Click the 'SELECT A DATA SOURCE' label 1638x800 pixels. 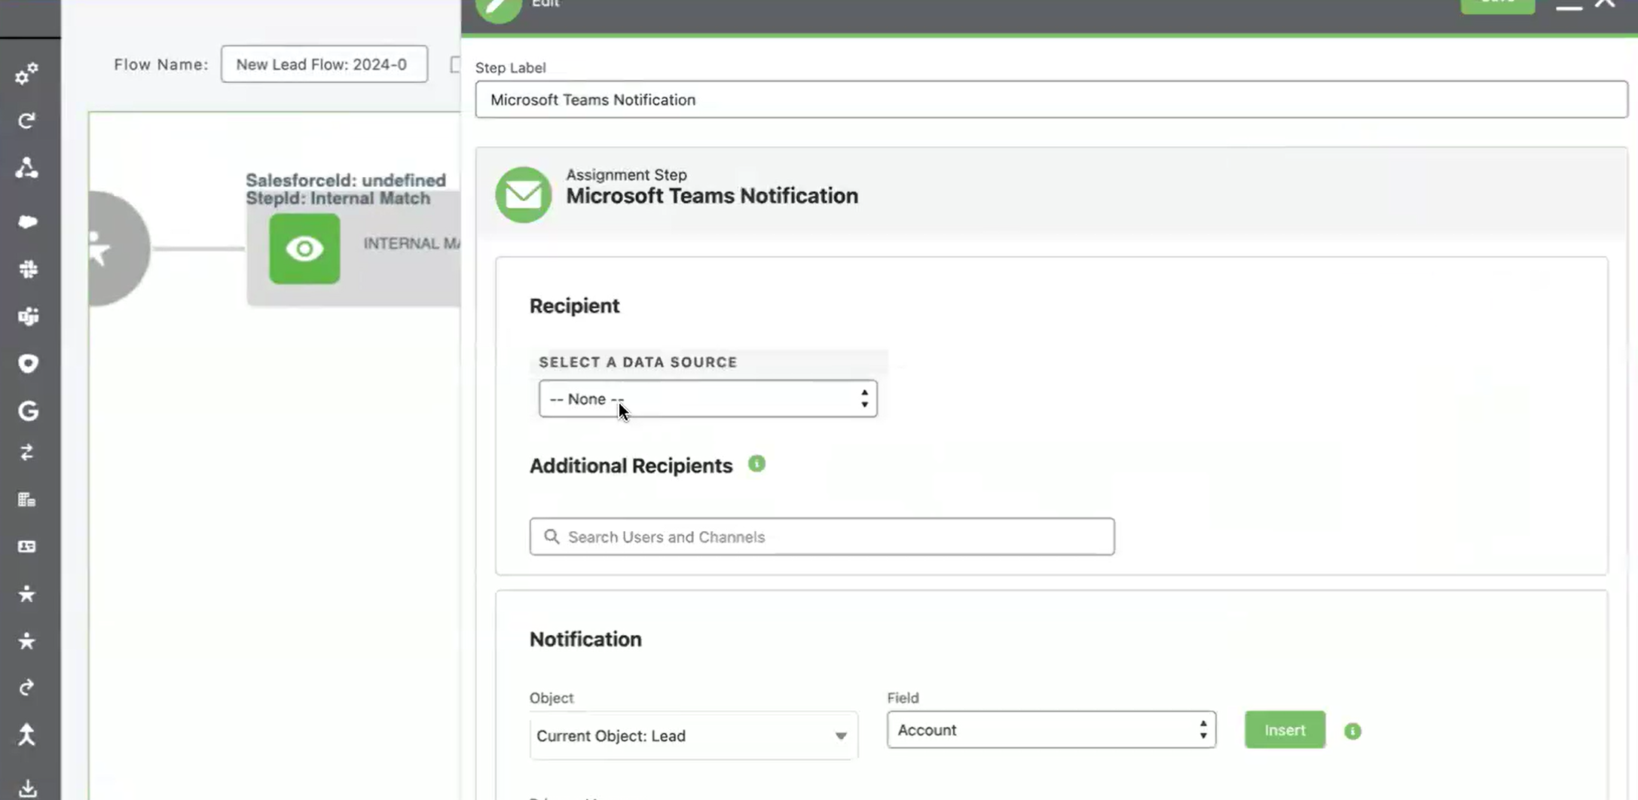click(637, 362)
